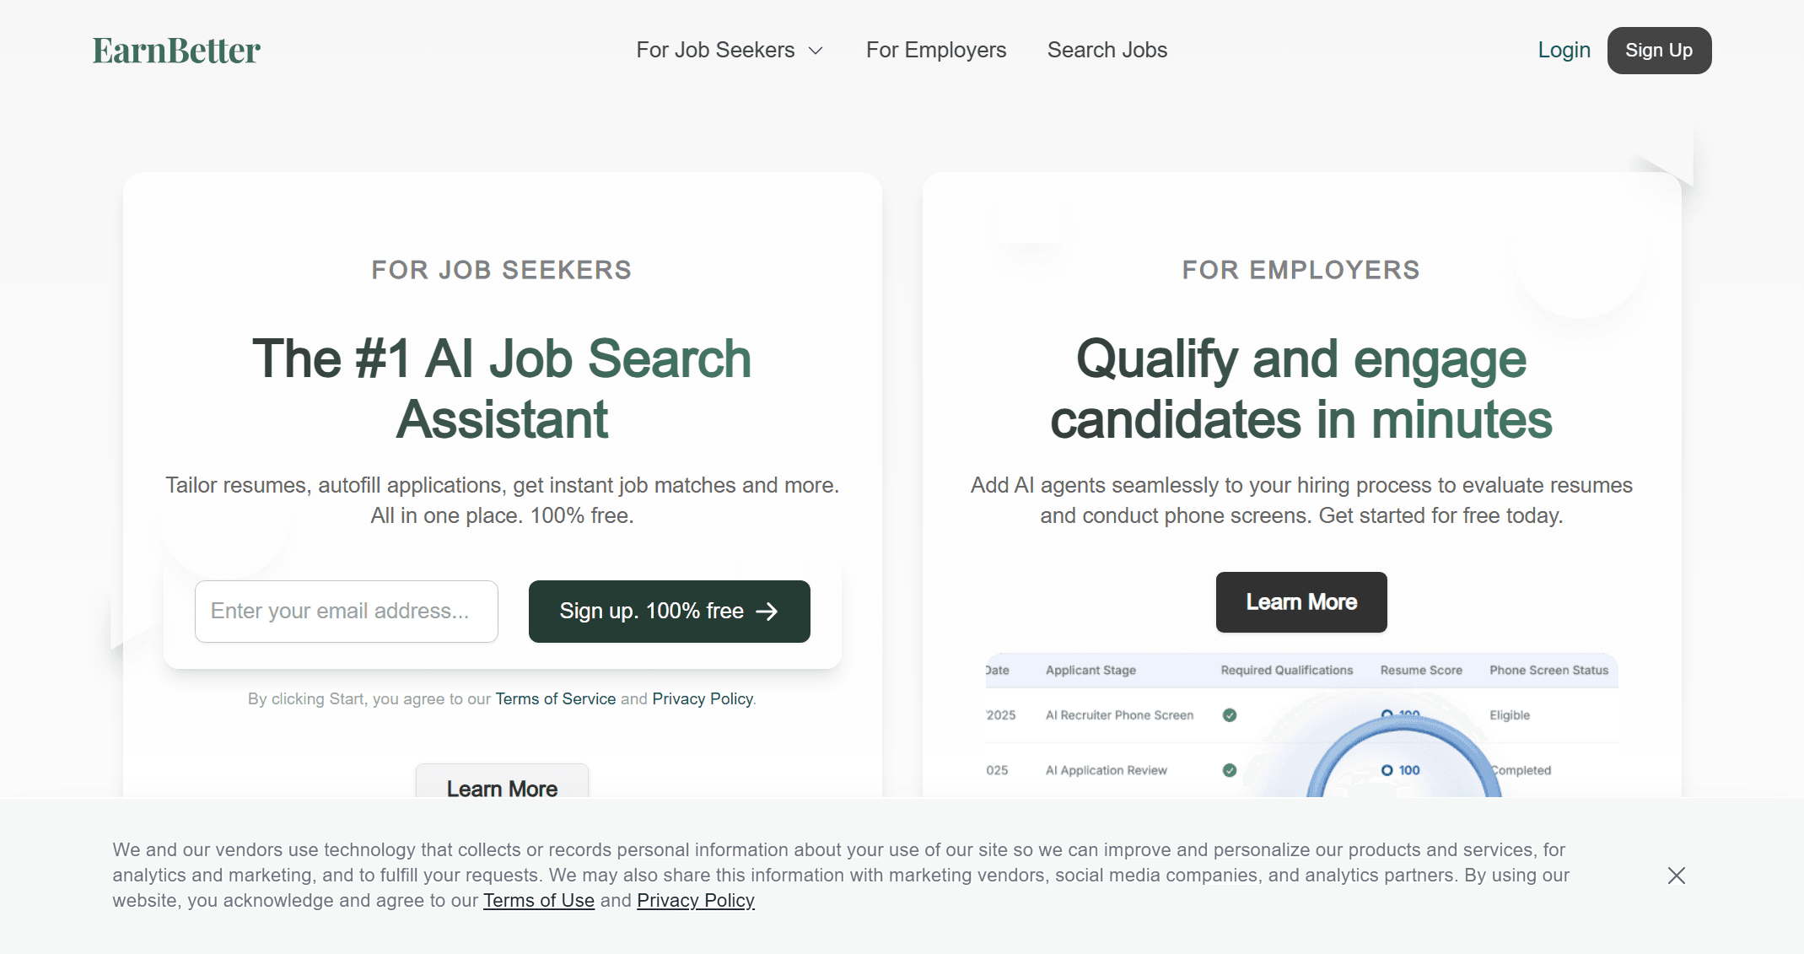This screenshot has height=954, width=1804.
Task: Open Privacy Policy link below signup form
Action: (x=702, y=699)
